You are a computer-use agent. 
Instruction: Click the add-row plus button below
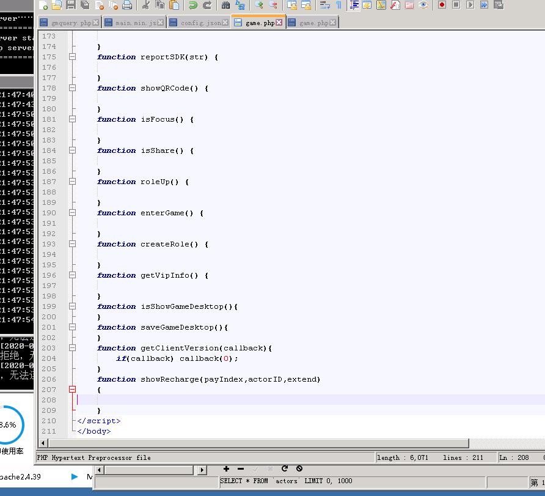click(226, 469)
